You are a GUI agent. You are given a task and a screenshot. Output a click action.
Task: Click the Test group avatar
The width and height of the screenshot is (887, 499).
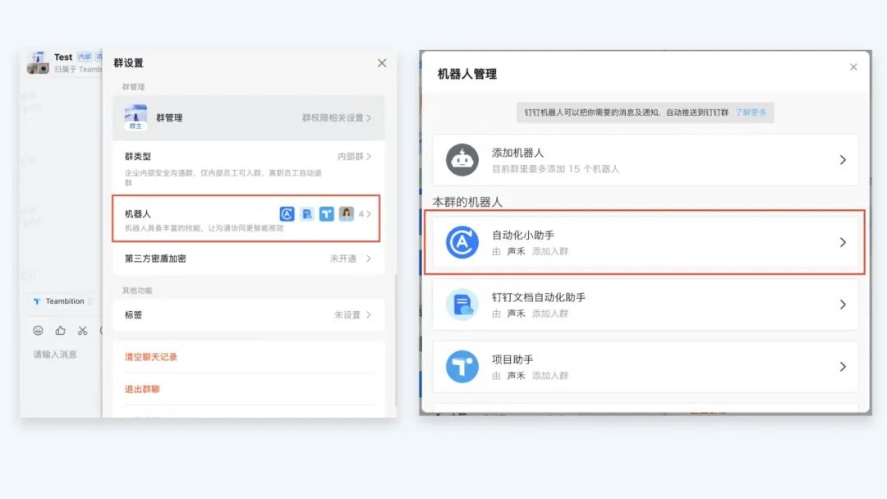point(38,62)
